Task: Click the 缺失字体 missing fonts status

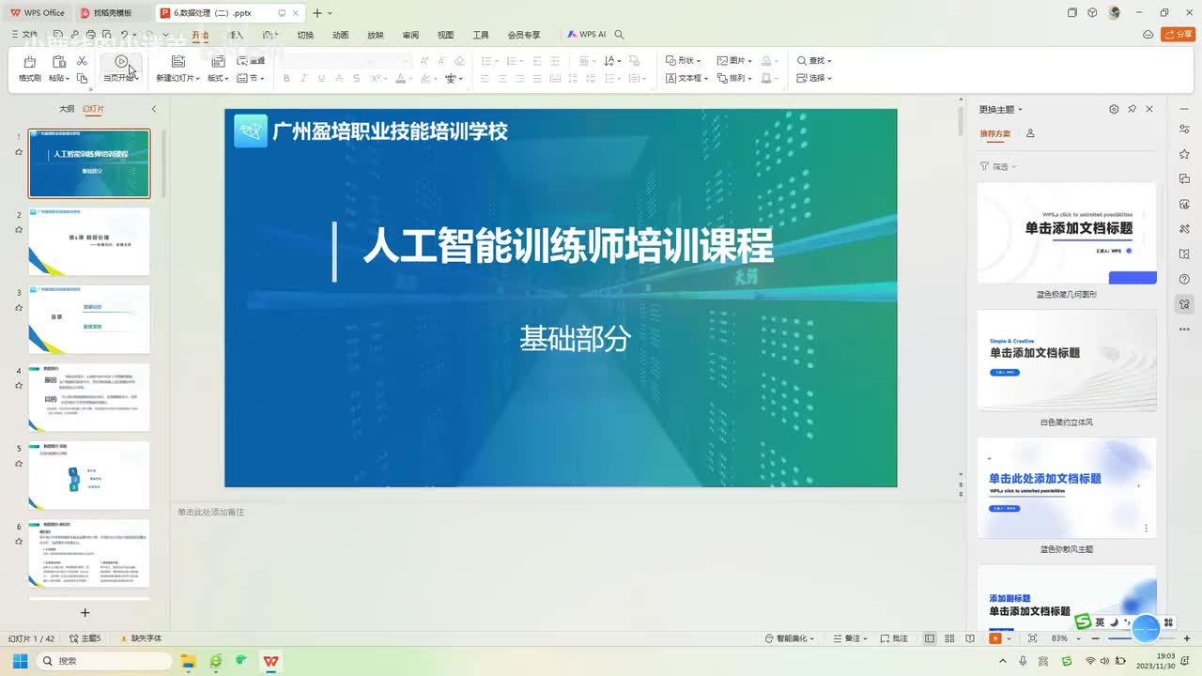Action: pos(140,638)
